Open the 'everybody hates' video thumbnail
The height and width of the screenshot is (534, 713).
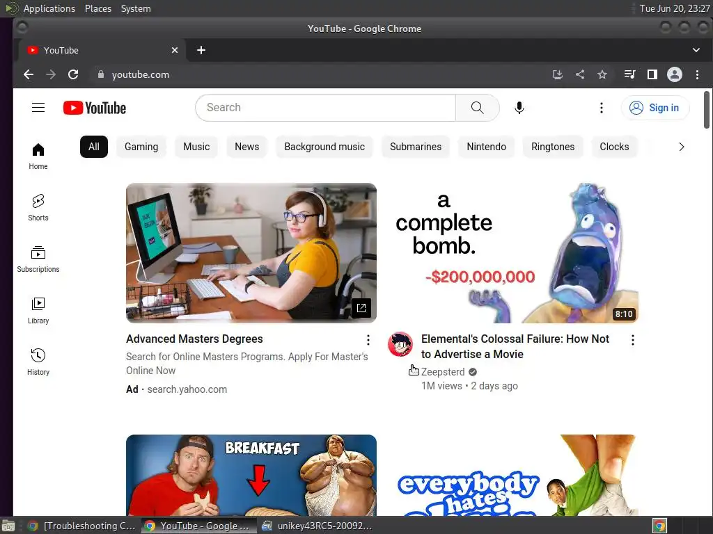(x=512, y=475)
